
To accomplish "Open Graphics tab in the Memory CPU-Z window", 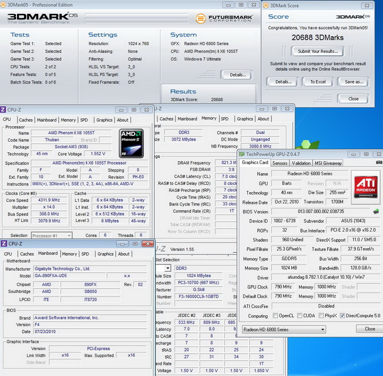I will pos(245,119).
